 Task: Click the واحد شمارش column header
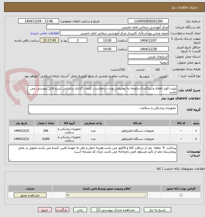(93, 123)
